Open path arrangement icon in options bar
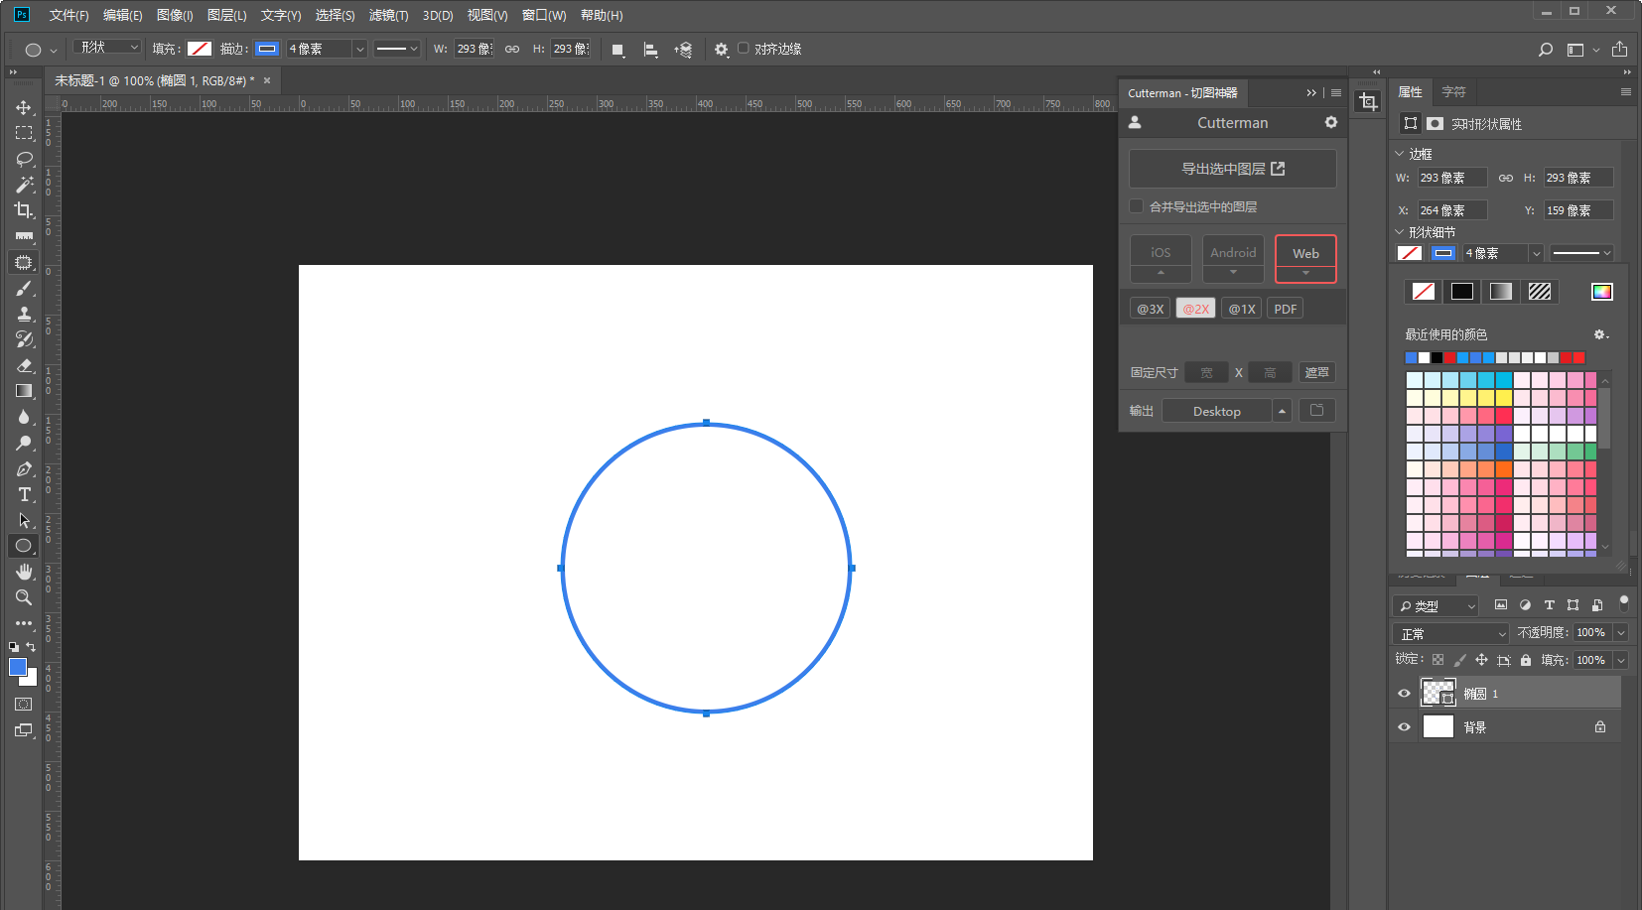 click(683, 50)
